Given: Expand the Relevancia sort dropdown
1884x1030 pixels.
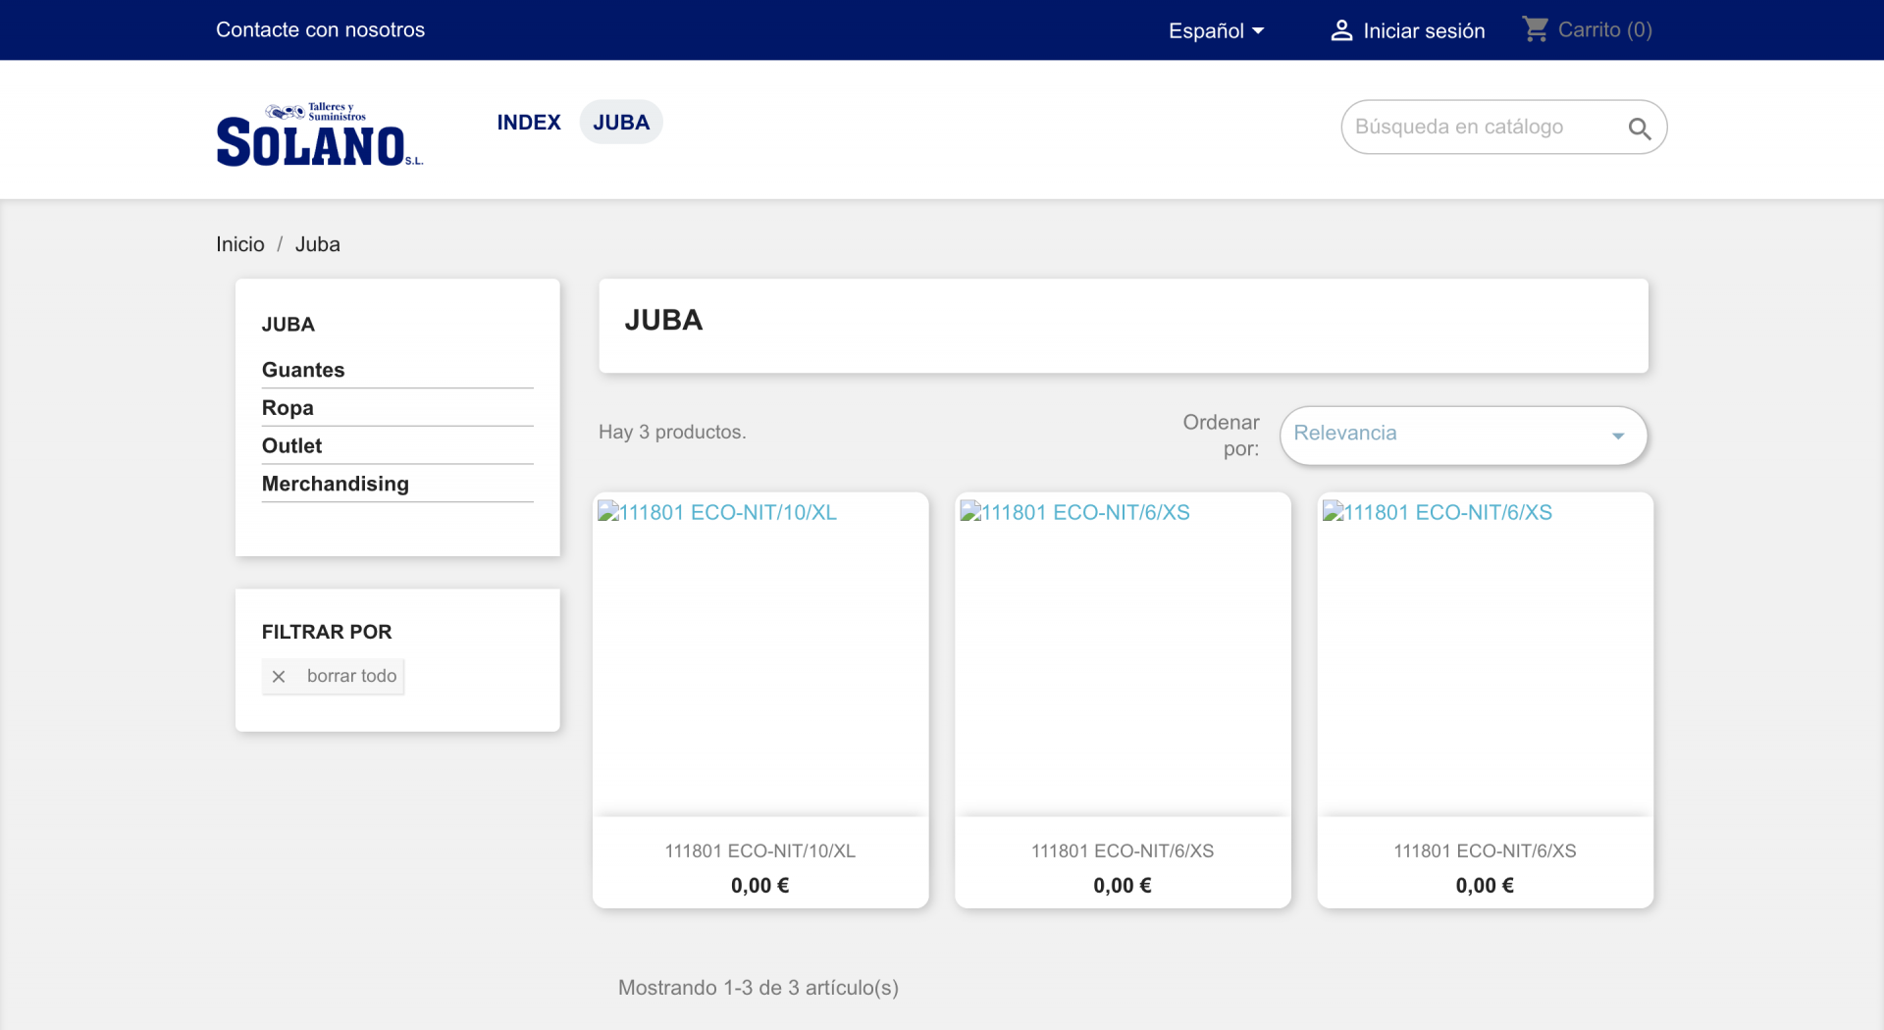Looking at the screenshot, I should [x=1463, y=435].
